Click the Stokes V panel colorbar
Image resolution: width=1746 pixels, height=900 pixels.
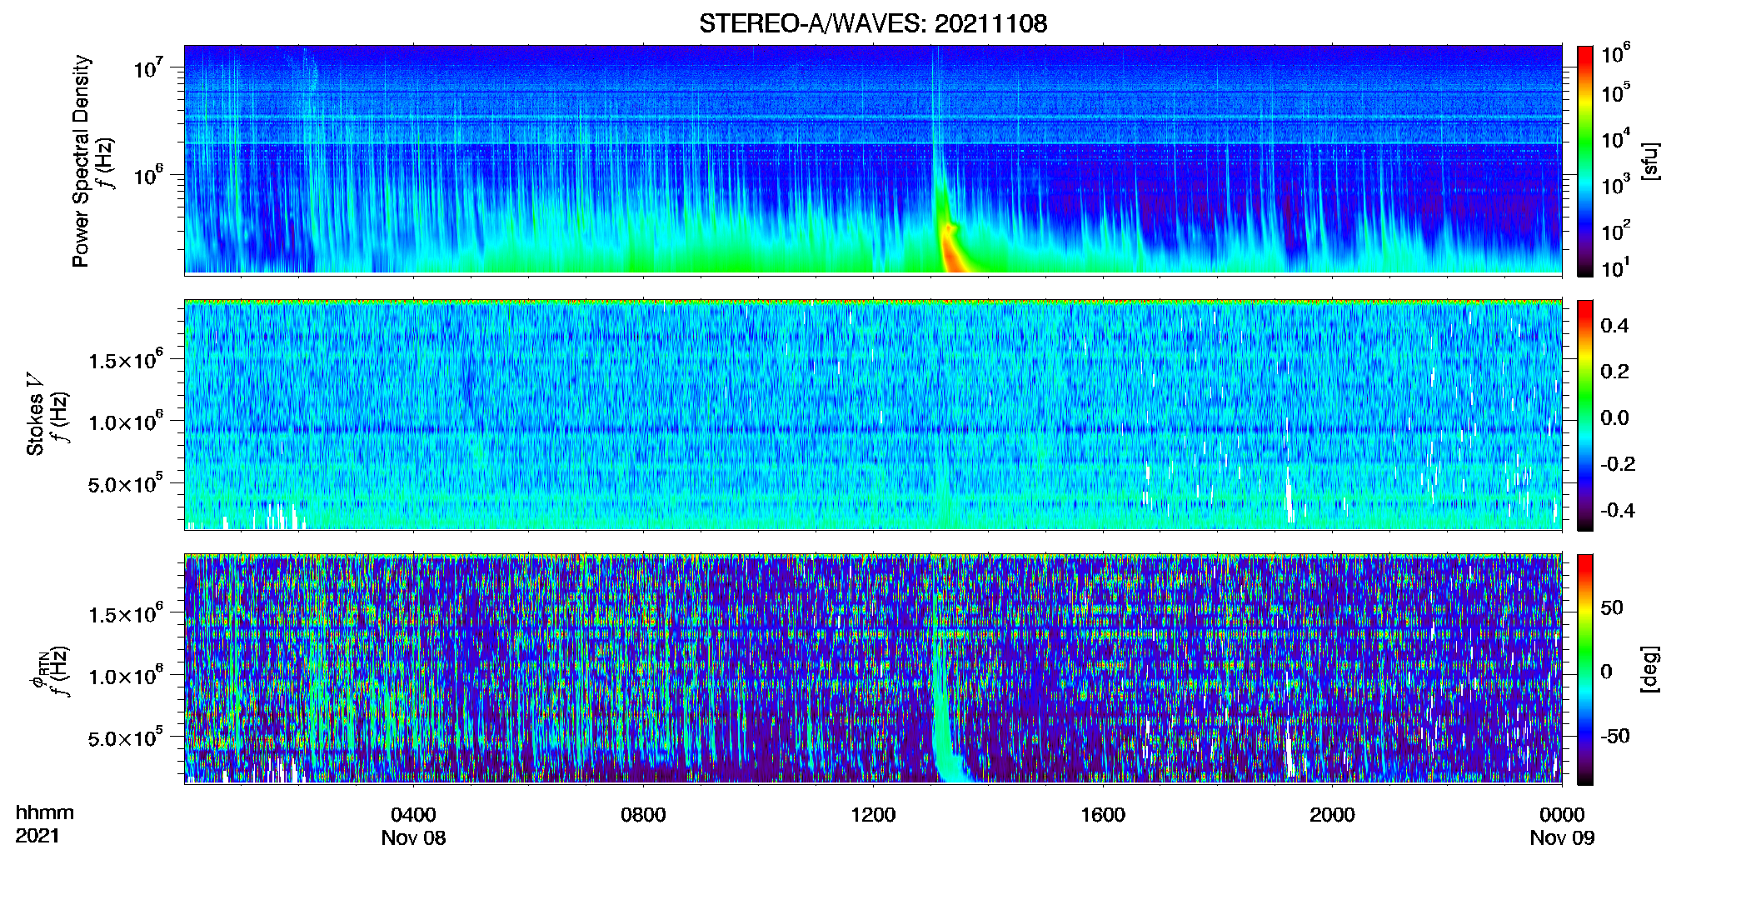coord(1585,415)
